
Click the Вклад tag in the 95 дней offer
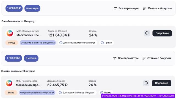click(x=11, y=93)
